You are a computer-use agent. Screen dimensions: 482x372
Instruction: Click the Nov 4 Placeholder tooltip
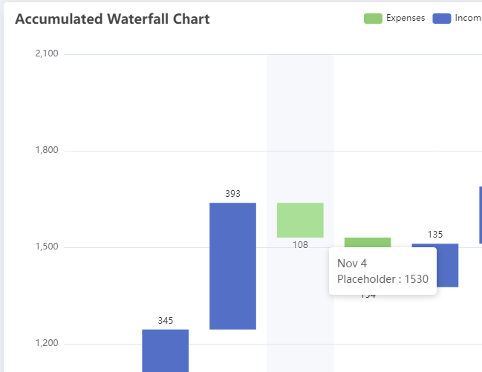(382, 271)
